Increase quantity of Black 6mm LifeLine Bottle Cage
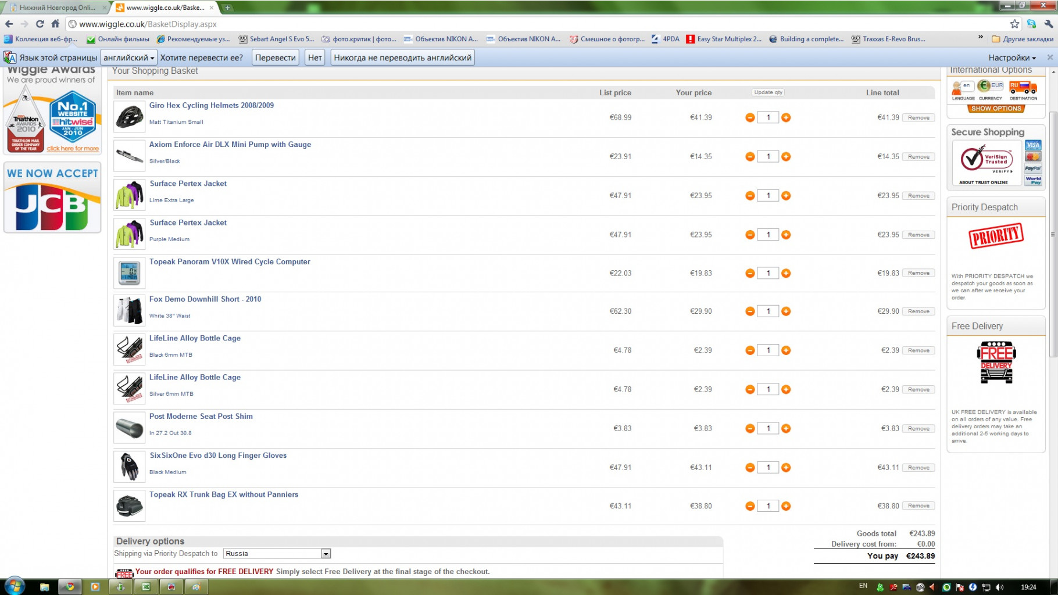The image size is (1058, 595). tap(786, 350)
